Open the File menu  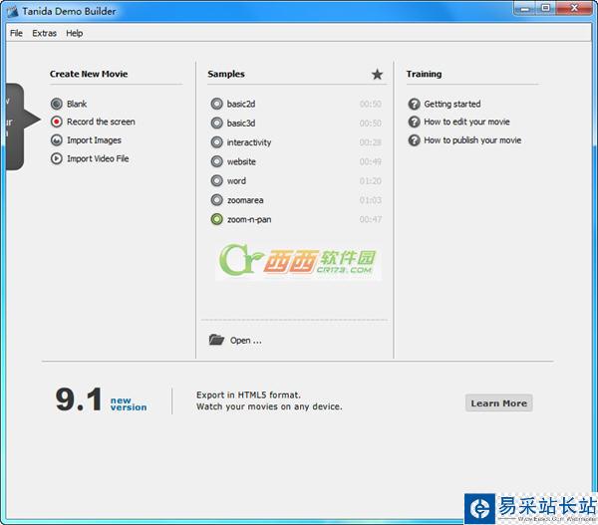pyautogui.click(x=16, y=33)
